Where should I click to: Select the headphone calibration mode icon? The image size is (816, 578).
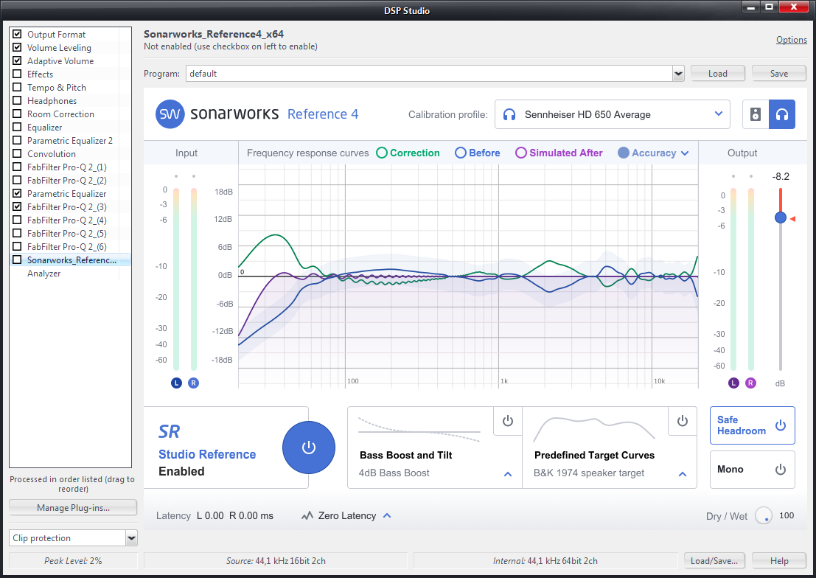[x=781, y=114]
